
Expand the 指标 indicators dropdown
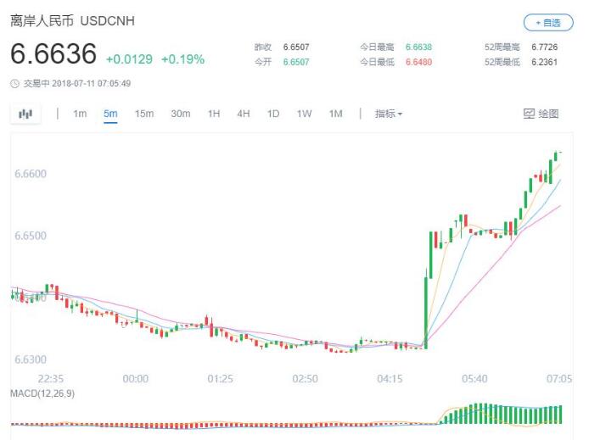(x=389, y=114)
